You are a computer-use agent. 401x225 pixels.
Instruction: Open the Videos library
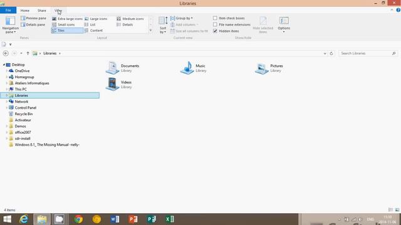point(119,84)
